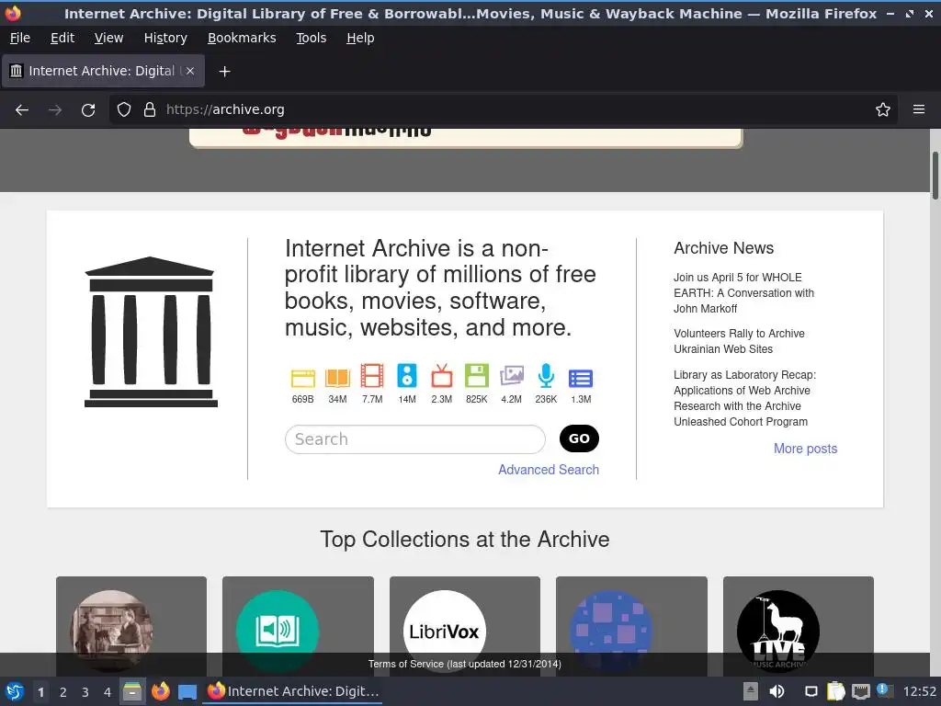The height and width of the screenshot is (706, 941).
Task: Click the web pages icon labeled 669B
Action: pos(302,378)
